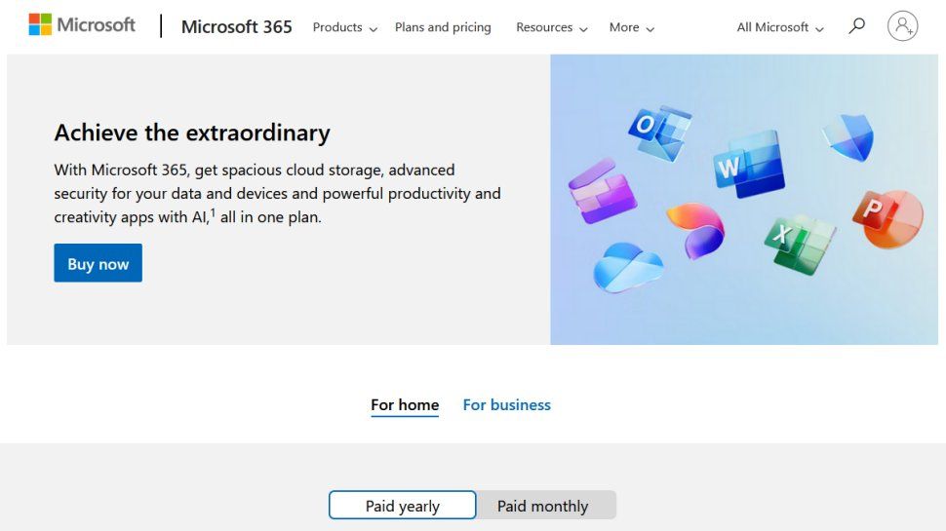The image size is (946, 531).
Task: Click the account sign-in avatar icon
Action: tap(902, 26)
